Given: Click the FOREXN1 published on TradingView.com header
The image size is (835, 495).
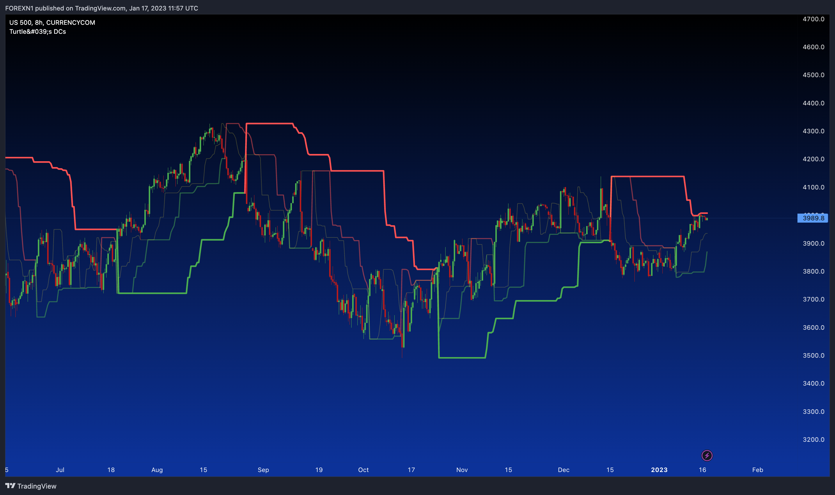Looking at the screenshot, I should click(102, 8).
